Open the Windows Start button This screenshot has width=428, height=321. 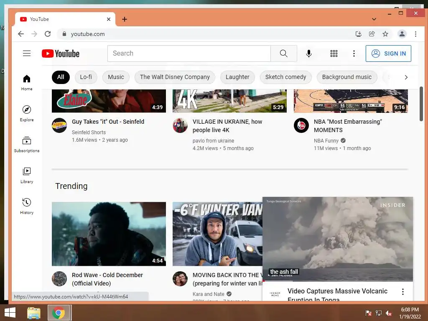coord(10,313)
